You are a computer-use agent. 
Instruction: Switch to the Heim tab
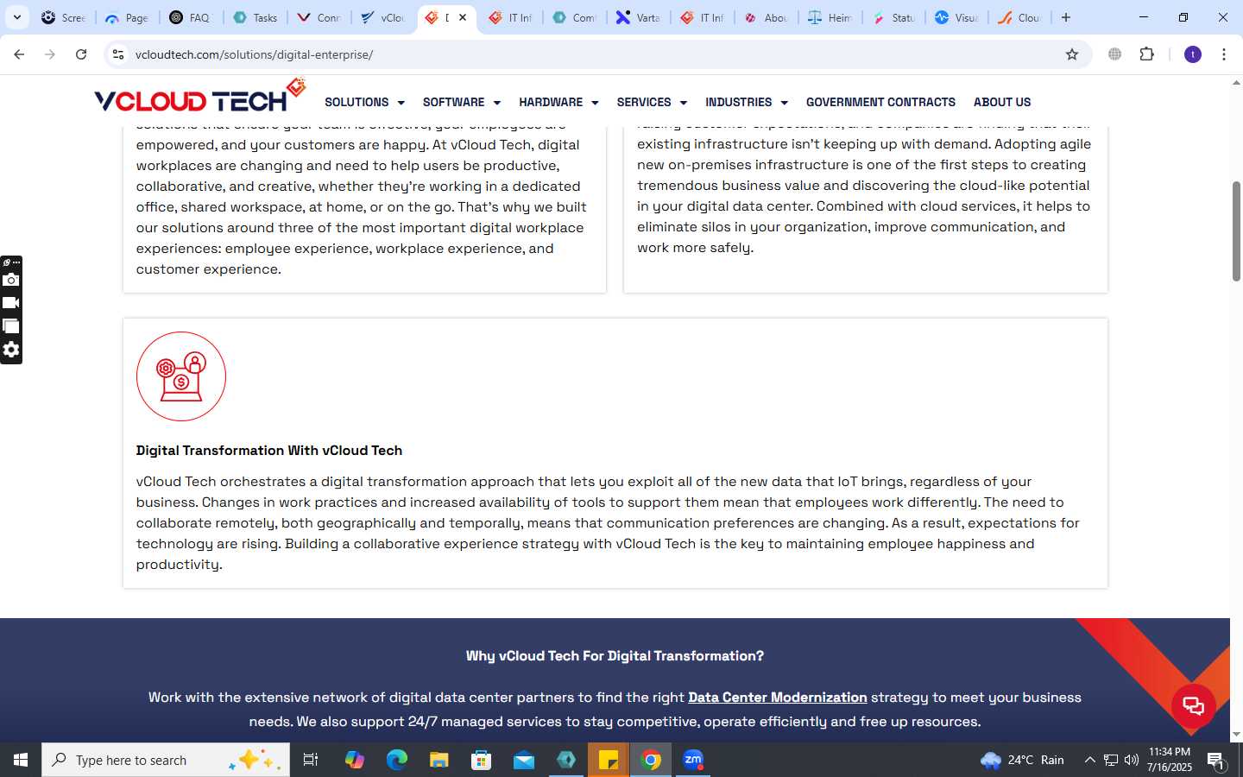point(830,17)
